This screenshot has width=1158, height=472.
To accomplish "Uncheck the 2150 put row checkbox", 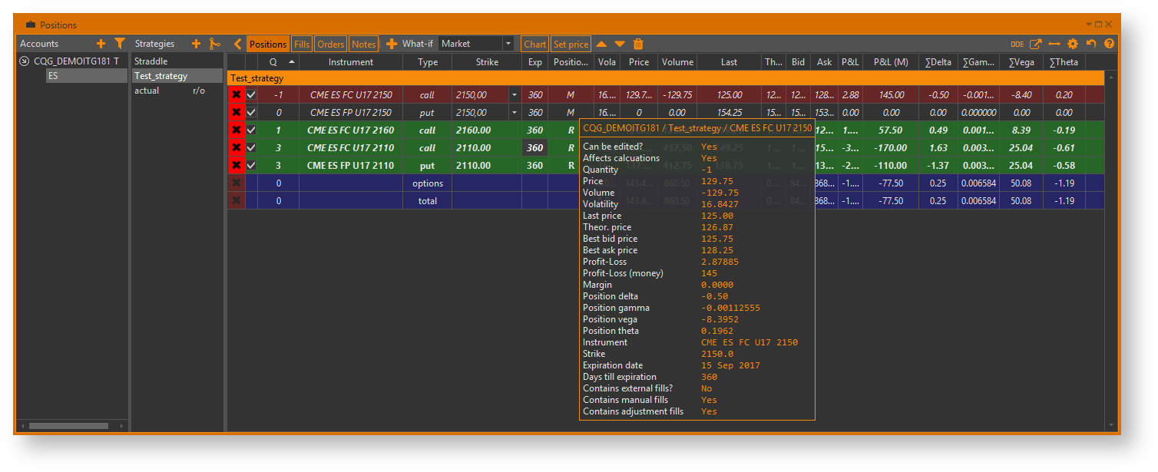I will (x=251, y=112).
